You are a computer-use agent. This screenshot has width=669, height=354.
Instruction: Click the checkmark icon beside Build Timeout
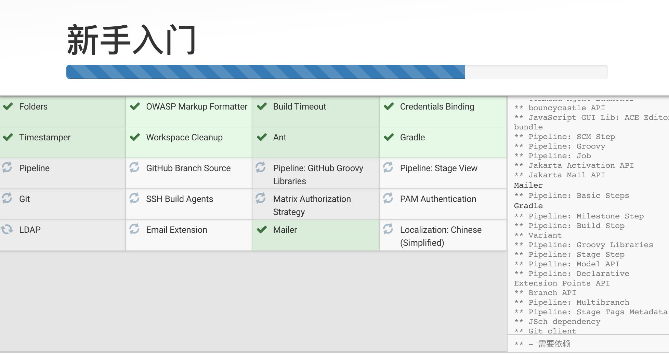click(x=262, y=106)
